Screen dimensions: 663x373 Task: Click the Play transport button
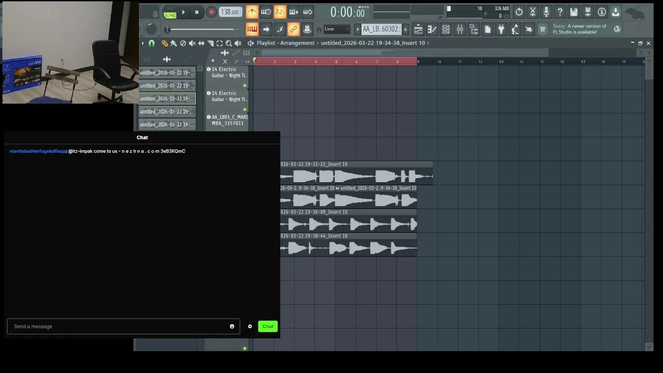coord(183,12)
